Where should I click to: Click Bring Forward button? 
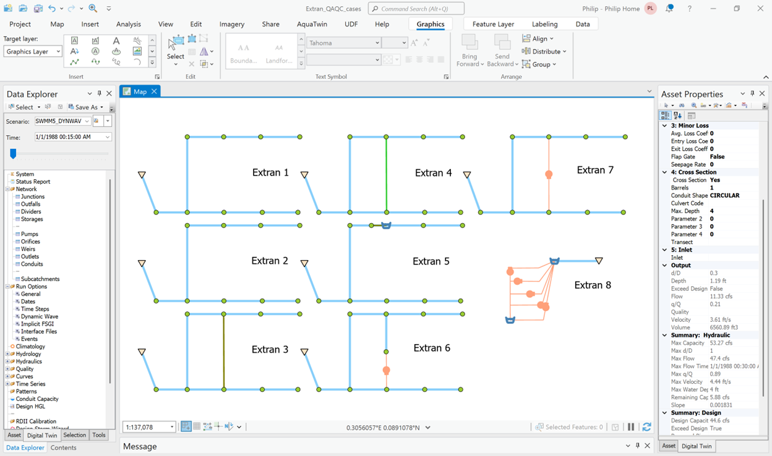coord(470,51)
